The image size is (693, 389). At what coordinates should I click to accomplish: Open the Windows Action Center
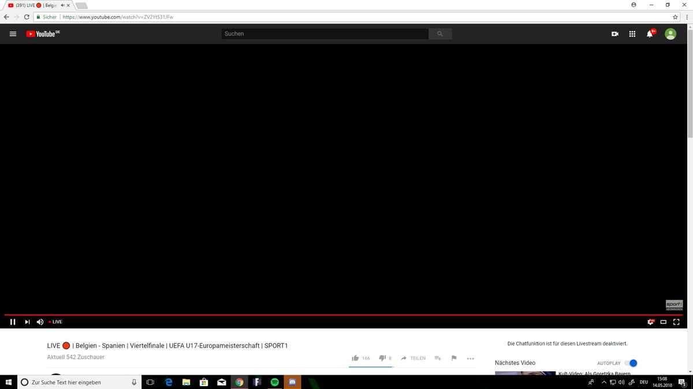(683, 382)
